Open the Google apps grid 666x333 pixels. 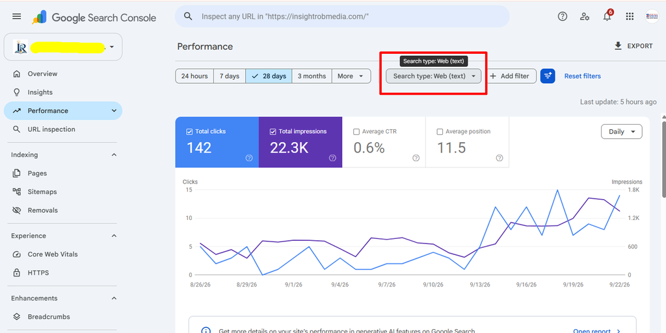point(630,16)
